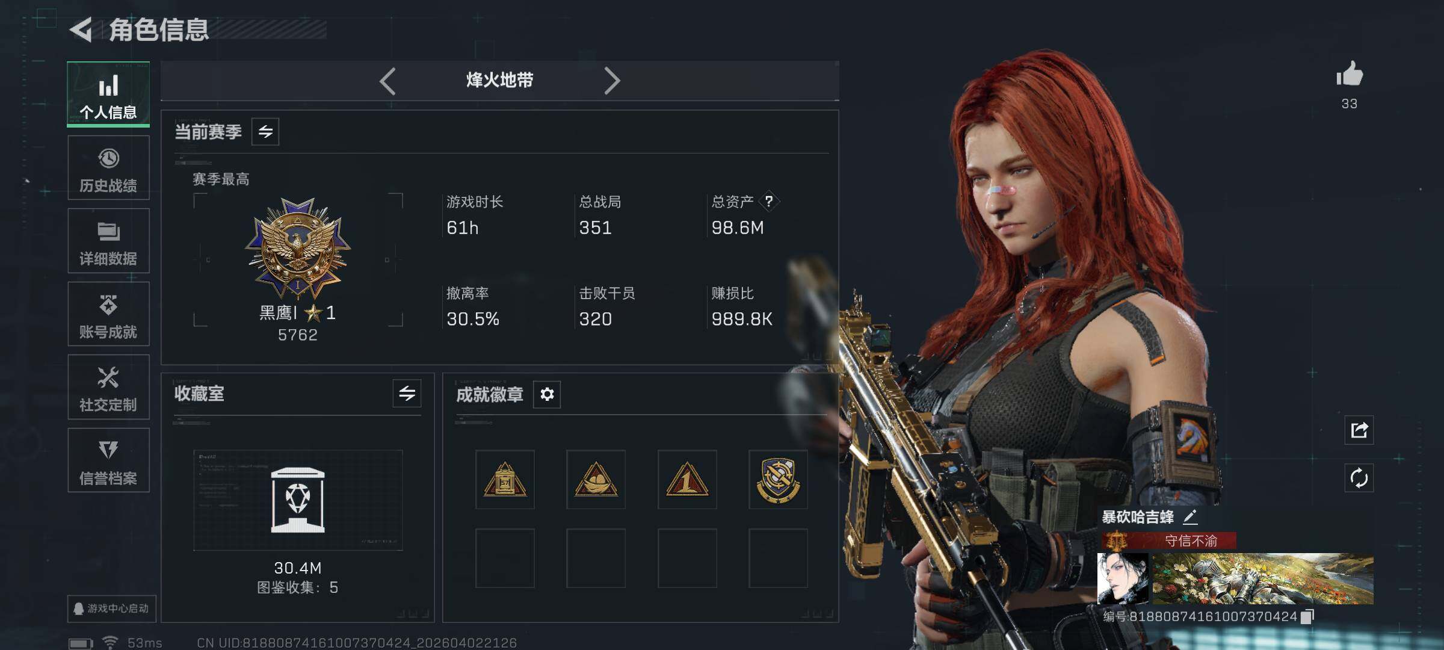This screenshot has width=1444, height=650.
Task: Open the collection room display case thumbnail
Action: [298, 500]
